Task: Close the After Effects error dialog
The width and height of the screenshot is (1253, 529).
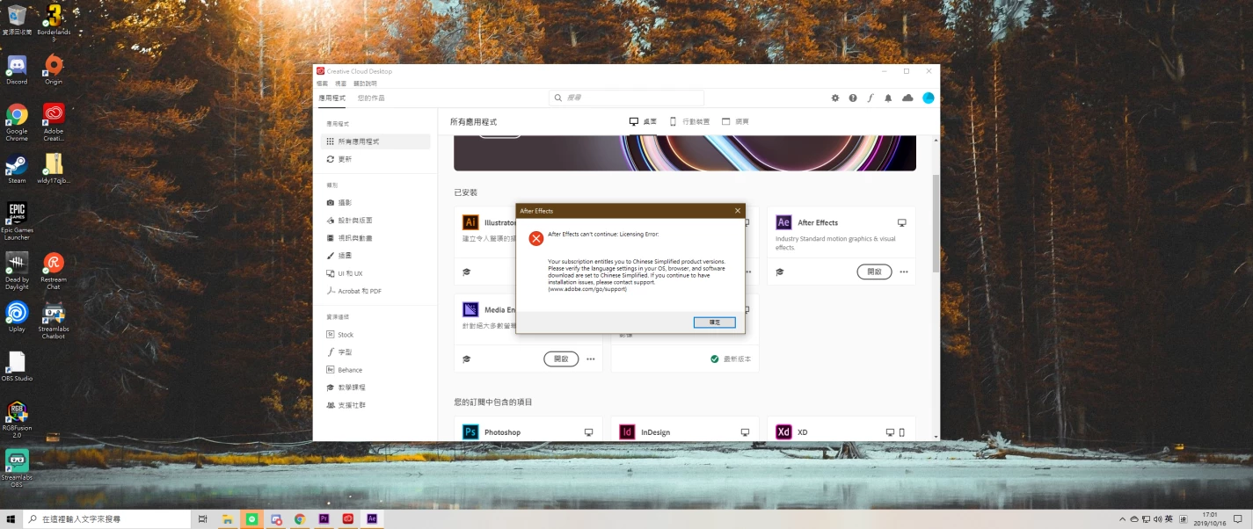Action: (x=737, y=211)
